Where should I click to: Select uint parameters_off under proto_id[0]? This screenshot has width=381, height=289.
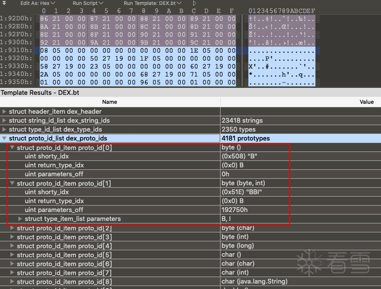[54, 174]
